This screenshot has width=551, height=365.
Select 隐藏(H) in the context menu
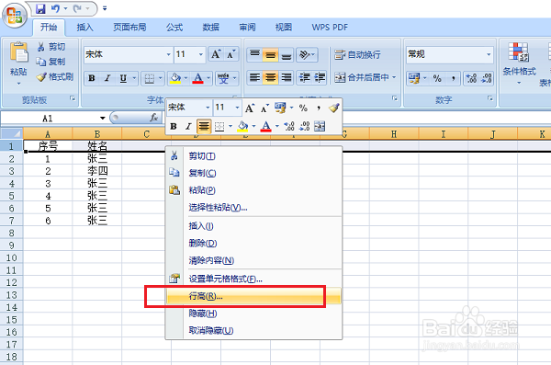253,314
